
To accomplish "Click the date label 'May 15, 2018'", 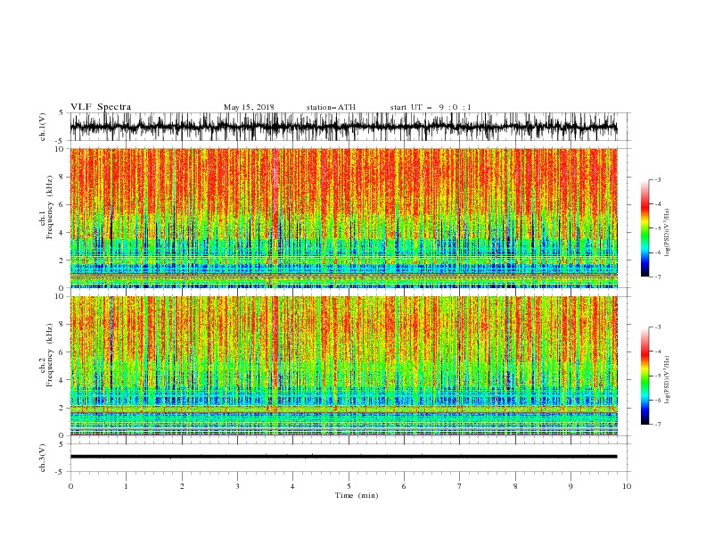I will pos(249,107).
